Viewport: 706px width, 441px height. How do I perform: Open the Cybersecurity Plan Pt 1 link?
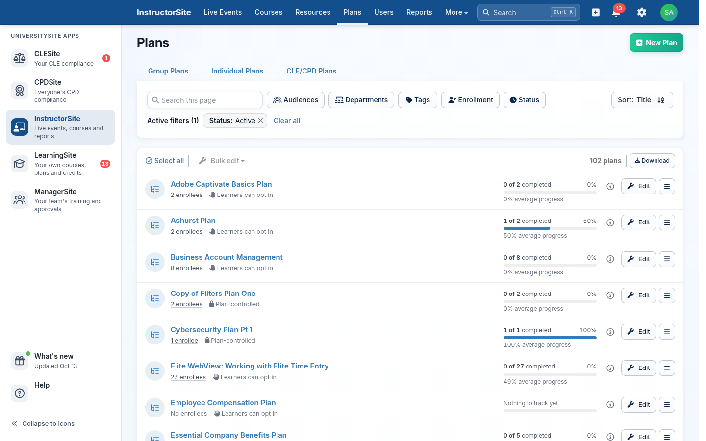(x=212, y=330)
